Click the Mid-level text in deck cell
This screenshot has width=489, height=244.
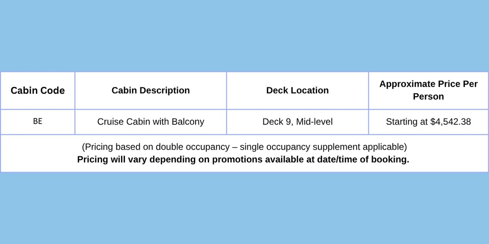(x=314, y=122)
